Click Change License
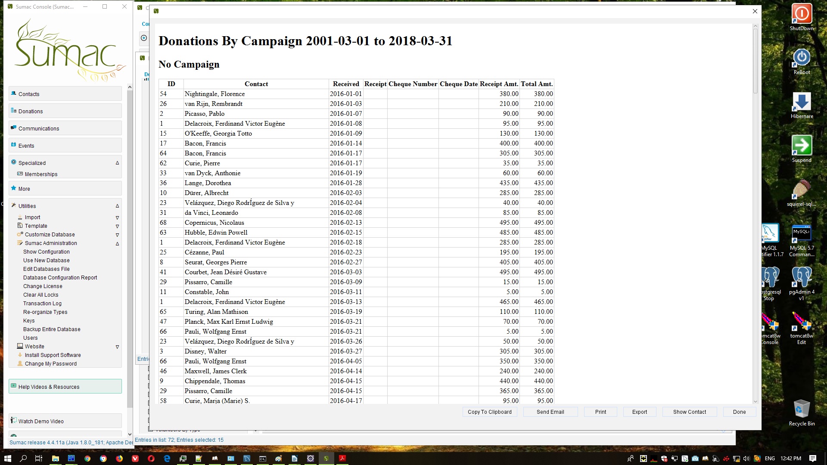 tap(43, 286)
